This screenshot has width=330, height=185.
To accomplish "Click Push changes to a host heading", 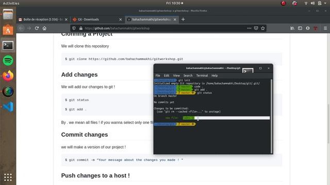I will tap(95, 176).
